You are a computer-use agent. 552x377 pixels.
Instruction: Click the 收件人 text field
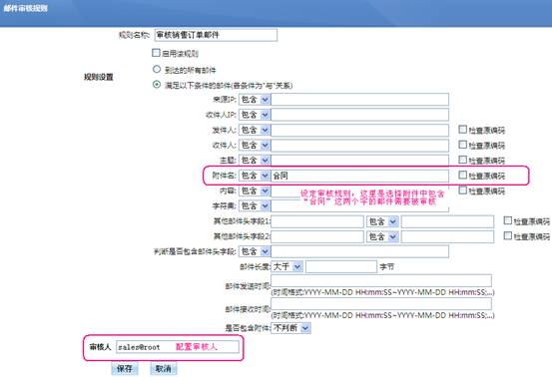pos(359,145)
